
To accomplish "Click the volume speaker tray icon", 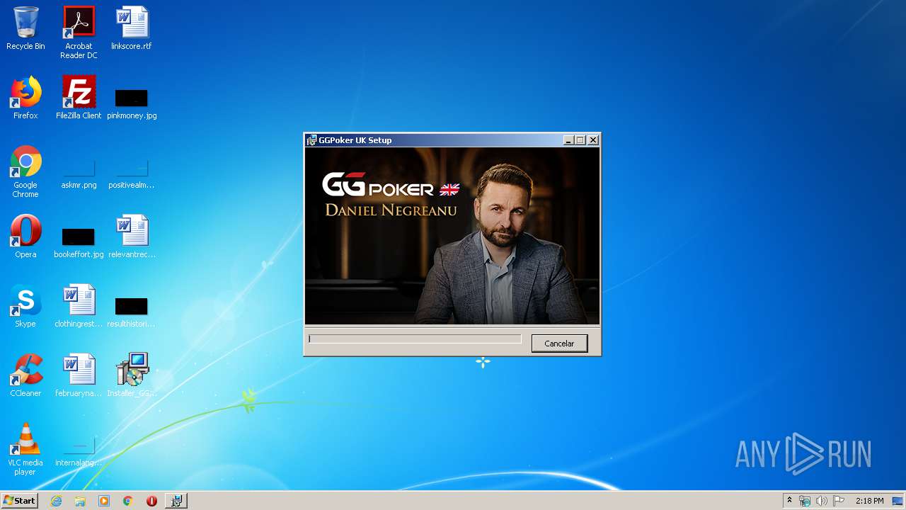I will coord(822,501).
